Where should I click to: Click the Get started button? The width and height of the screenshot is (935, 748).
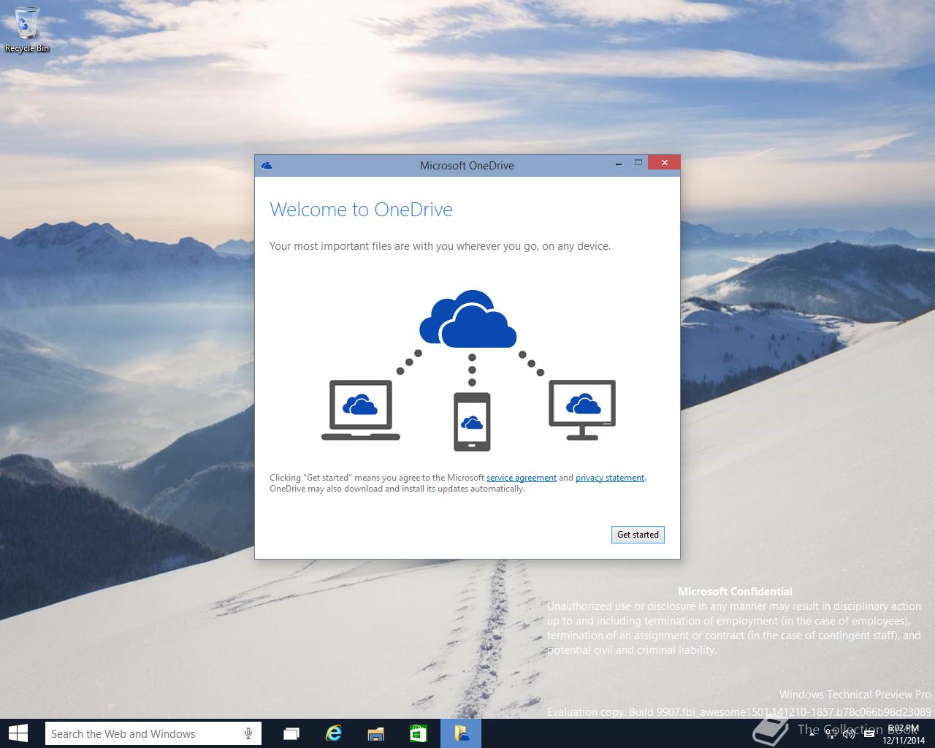click(638, 535)
